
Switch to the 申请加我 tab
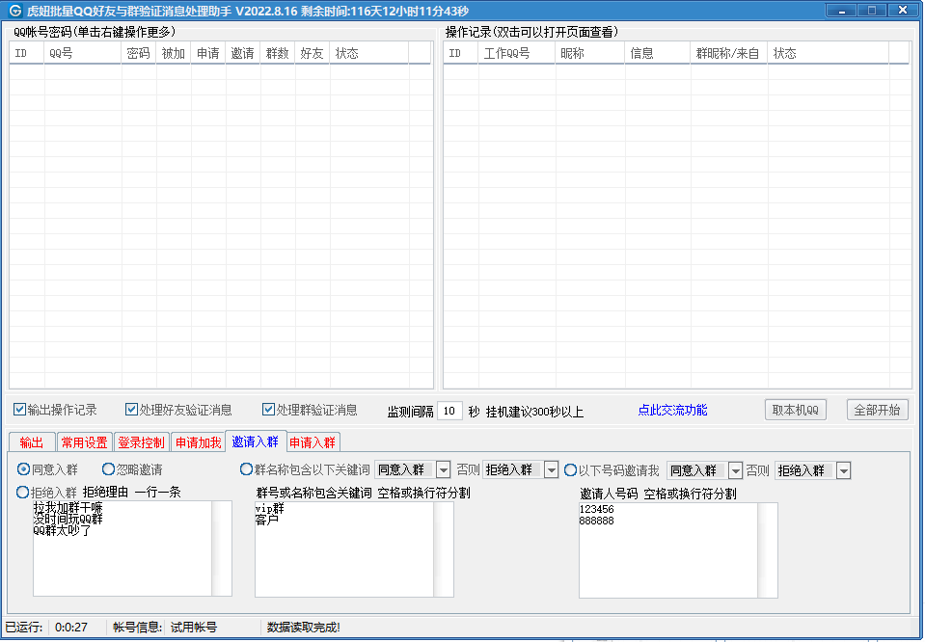(x=199, y=442)
